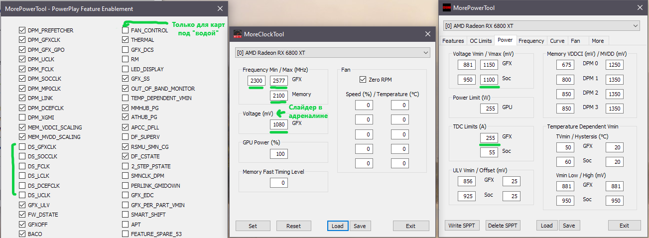Check the DS_SOCCLK feature
This screenshot has width=649, height=238.
tap(21, 157)
